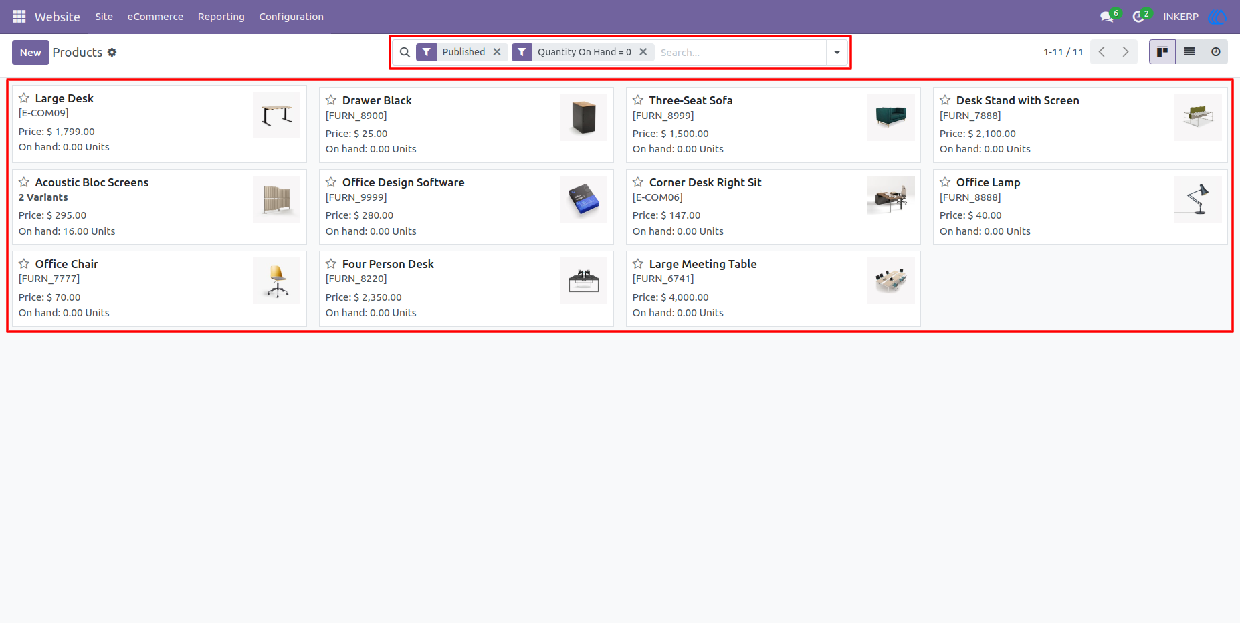The width and height of the screenshot is (1240, 623).
Task: Open the Three-Seat Sofa product name
Action: click(x=691, y=100)
